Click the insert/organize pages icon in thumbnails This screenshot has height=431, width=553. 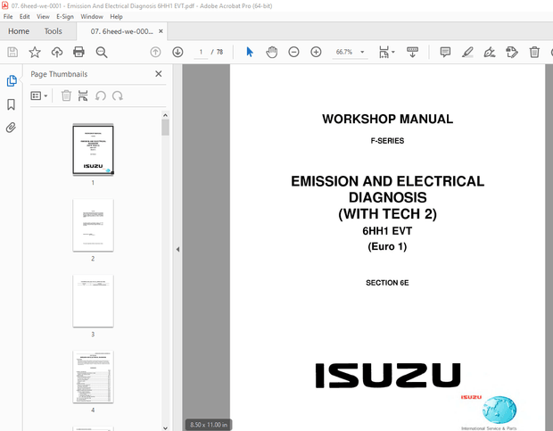83,95
